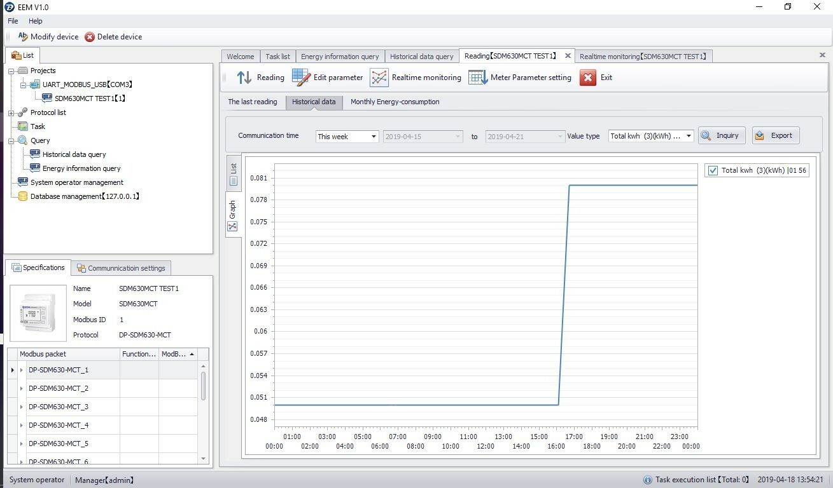Click Delete device icon
833x488 pixels.
(90, 37)
